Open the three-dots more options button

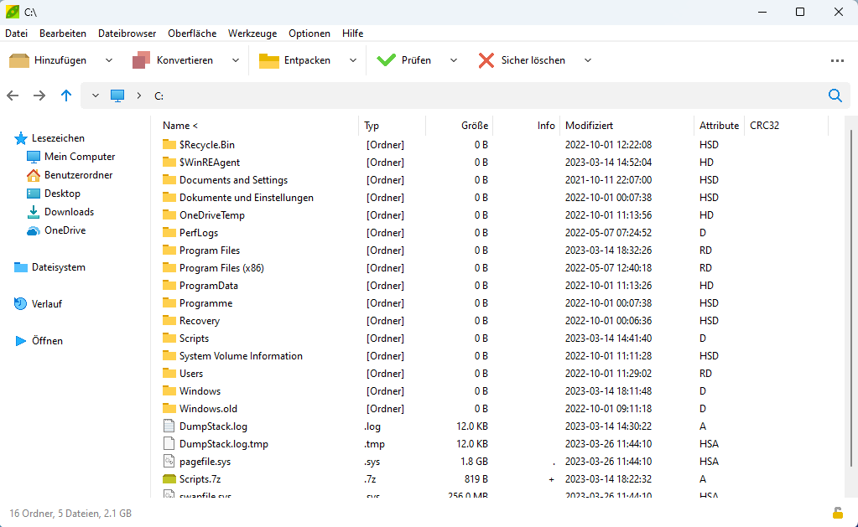pyautogui.click(x=837, y=60)
